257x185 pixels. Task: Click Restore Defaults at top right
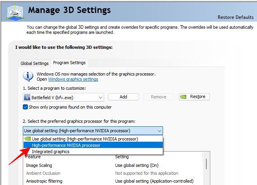tap(235, 17)
